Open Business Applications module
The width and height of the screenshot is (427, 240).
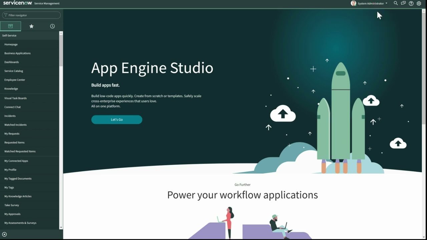(x=17, y=53)
